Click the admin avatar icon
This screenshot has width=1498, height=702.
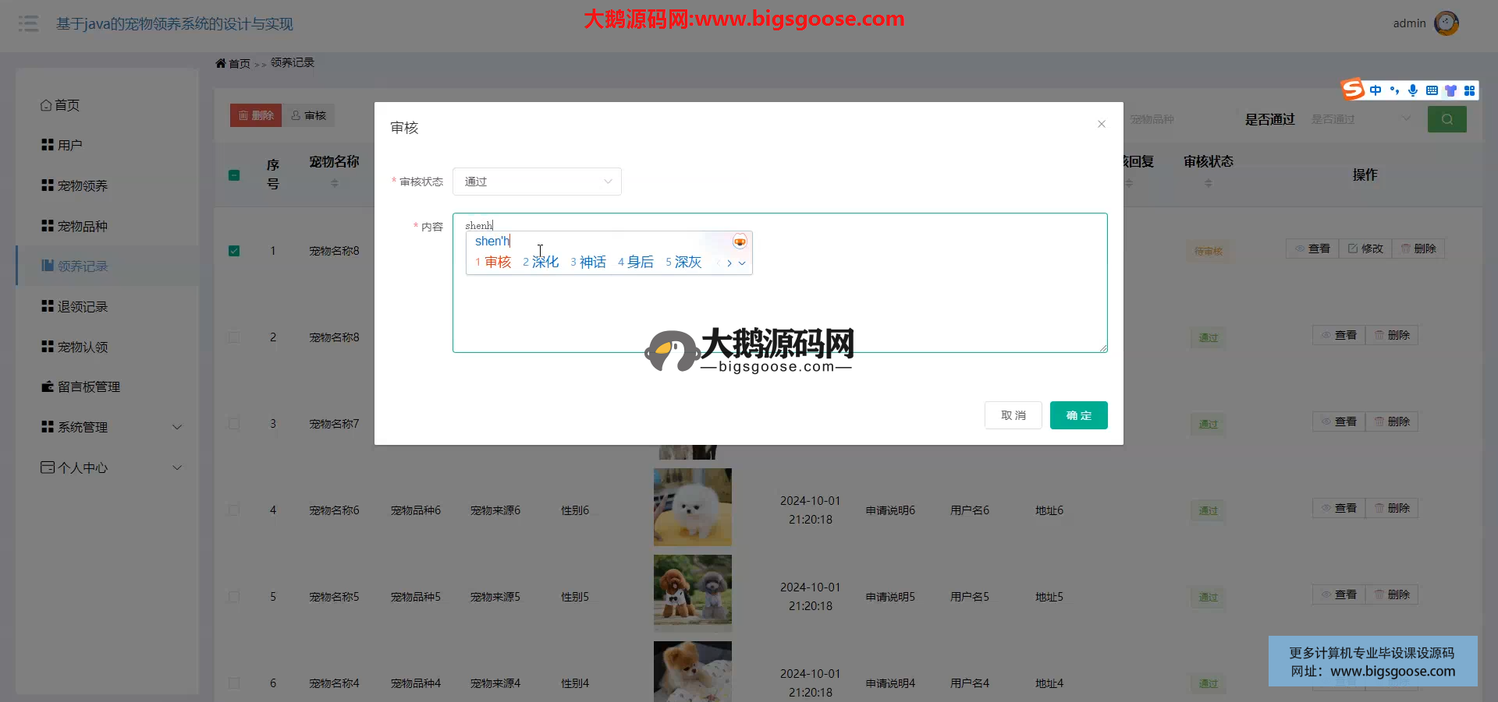pyautogui.click(x=1446, y=23)
